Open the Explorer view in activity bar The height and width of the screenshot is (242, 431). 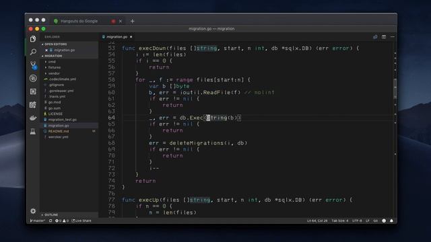[33, 39]
